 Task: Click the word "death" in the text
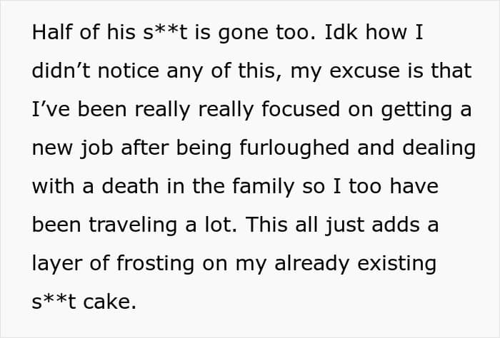click(x=130, y=186)
